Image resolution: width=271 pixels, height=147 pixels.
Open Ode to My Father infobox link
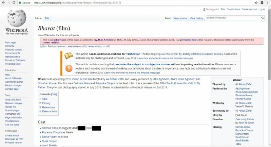244,120
